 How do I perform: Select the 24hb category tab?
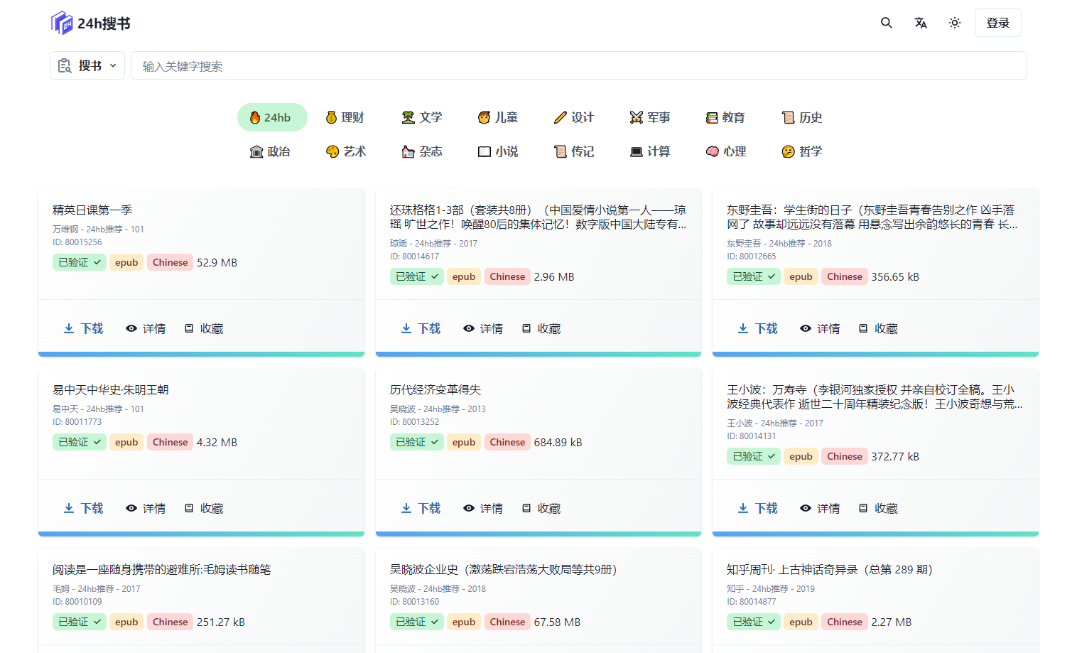(x=272, y=117)
